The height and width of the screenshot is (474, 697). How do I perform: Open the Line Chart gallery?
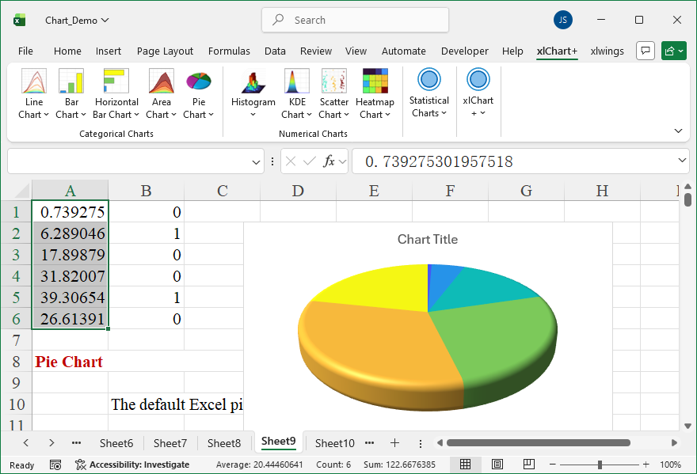[33, 93]
